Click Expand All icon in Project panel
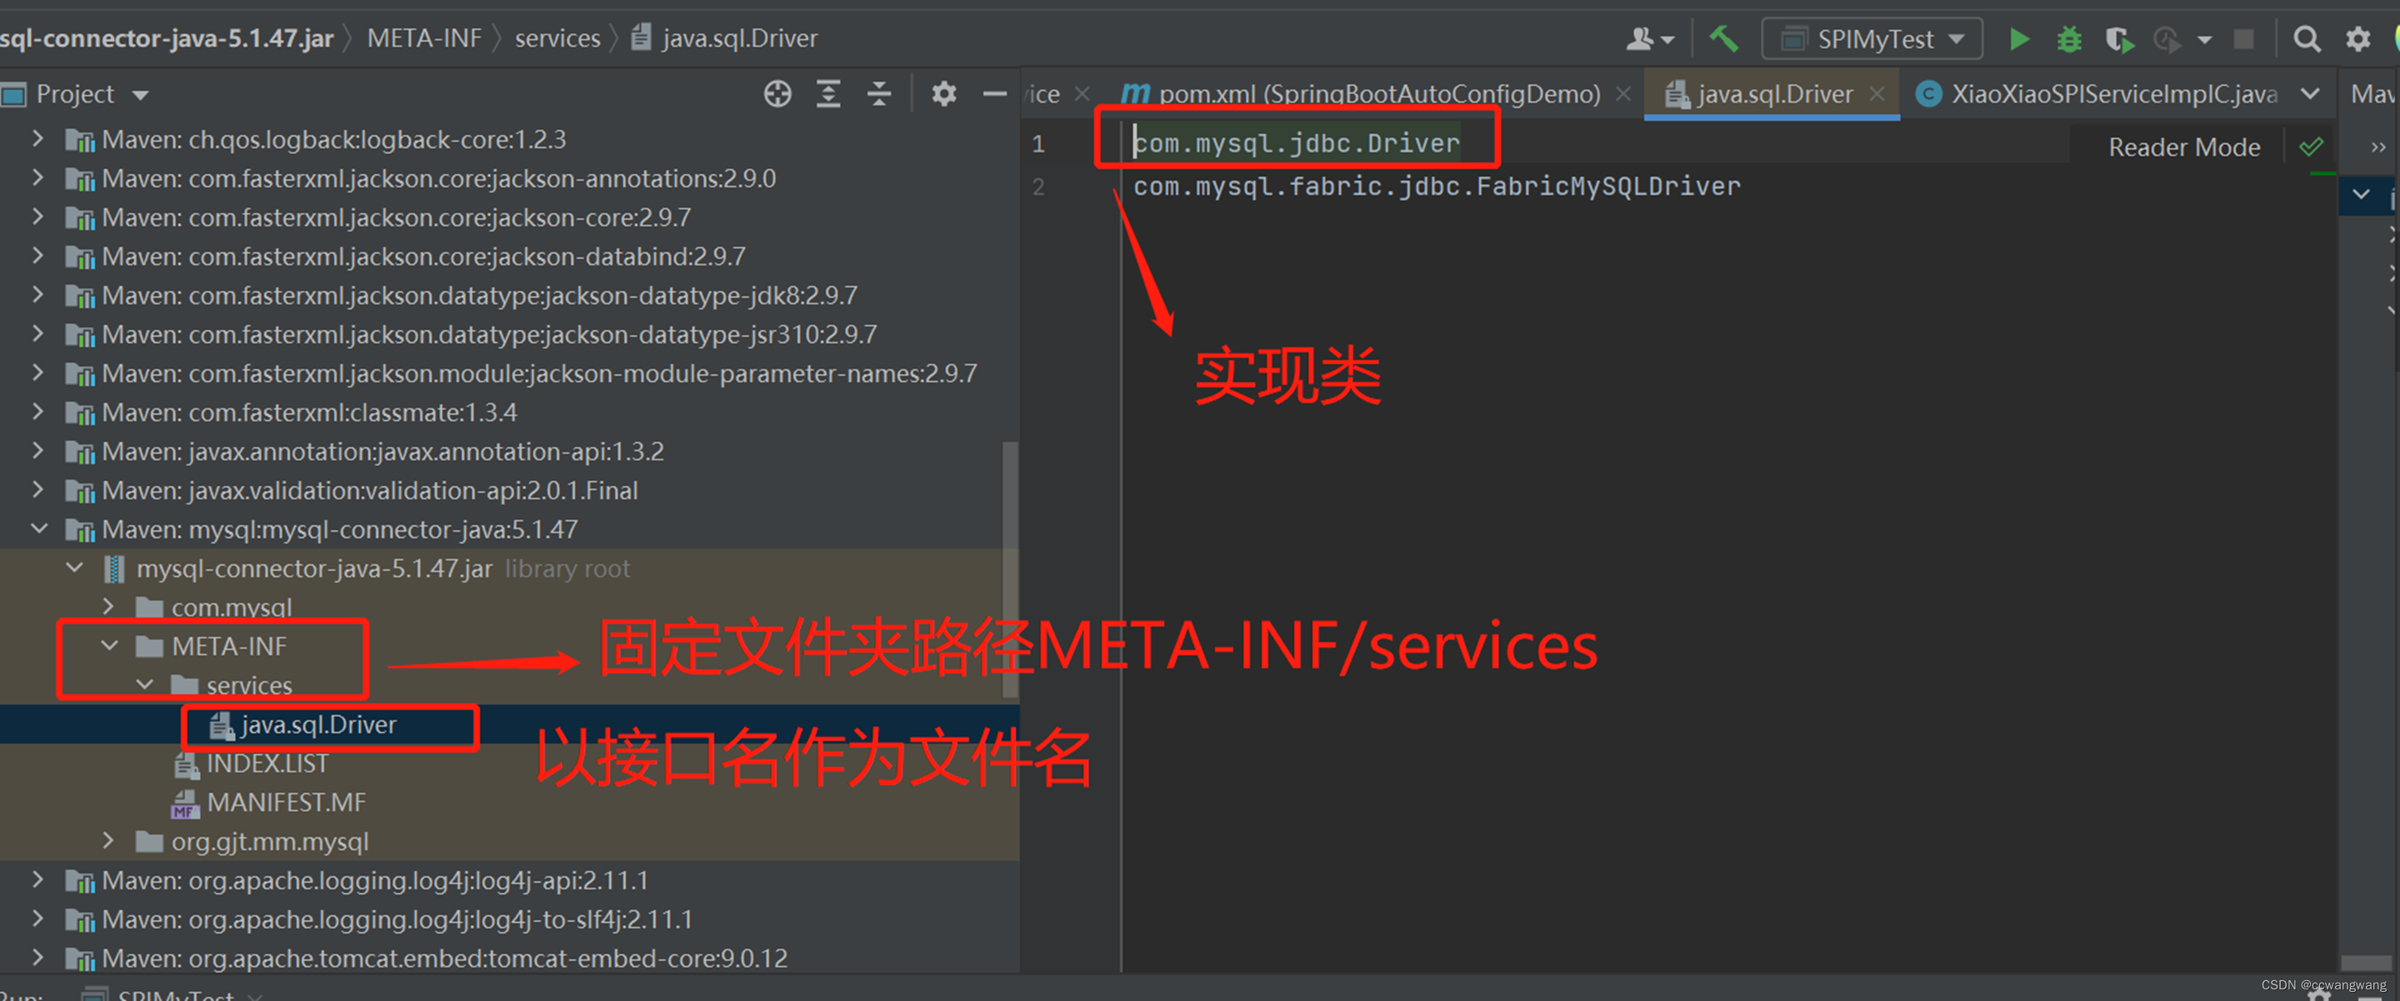This screenshot has height=1001, width=2400. pos(828,94)
